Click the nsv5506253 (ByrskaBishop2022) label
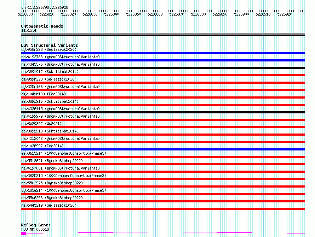Viewport: 315px width, 237px height. click(52, 198)
